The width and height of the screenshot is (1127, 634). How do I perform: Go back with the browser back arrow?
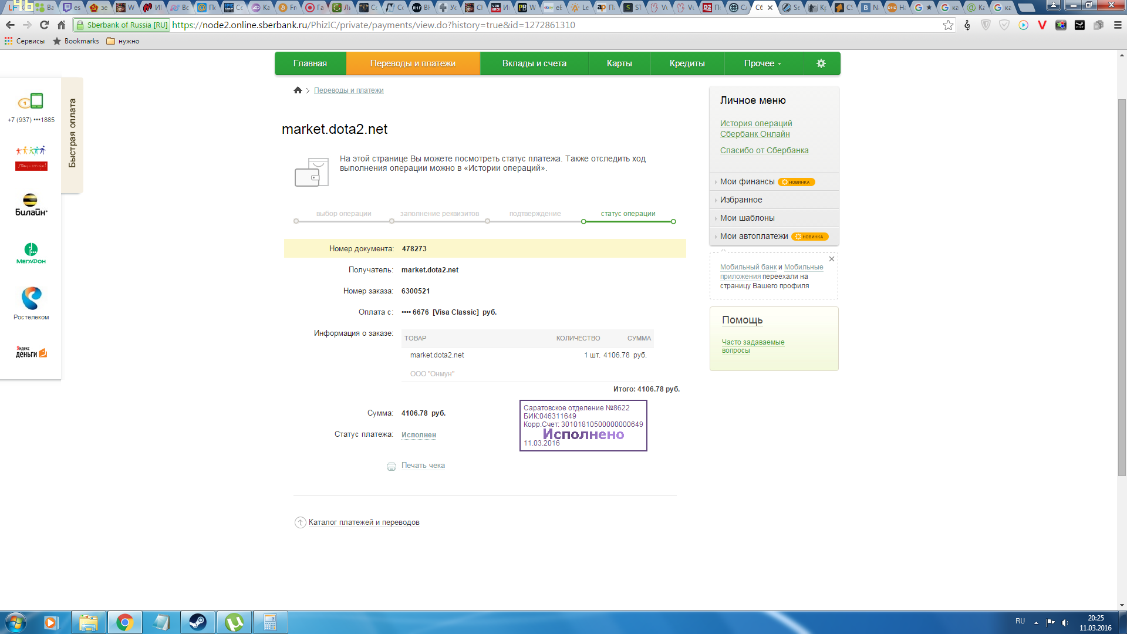point(10,25)
